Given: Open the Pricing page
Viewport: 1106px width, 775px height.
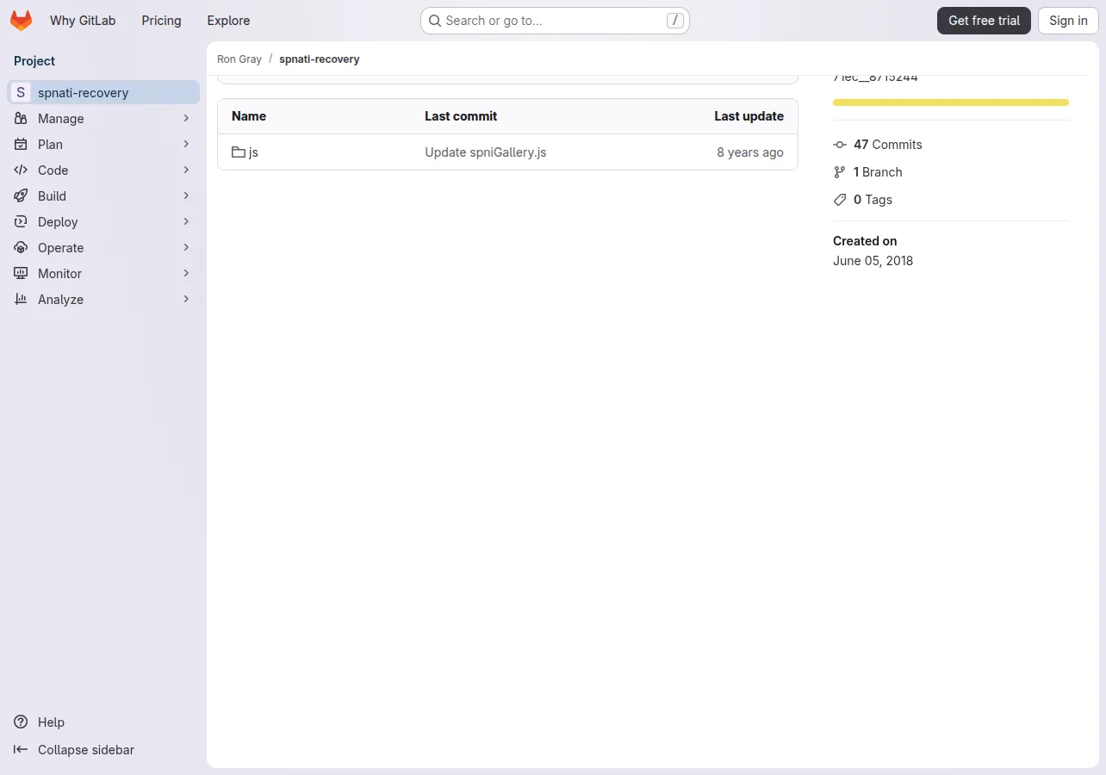Looking at the screenshot, I should [161, 21].
